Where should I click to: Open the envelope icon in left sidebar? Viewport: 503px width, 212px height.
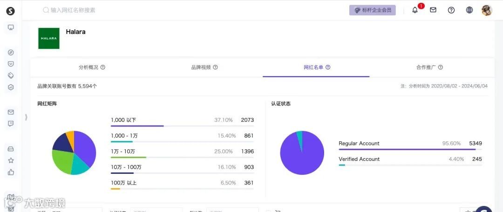(x=11, y=112)
